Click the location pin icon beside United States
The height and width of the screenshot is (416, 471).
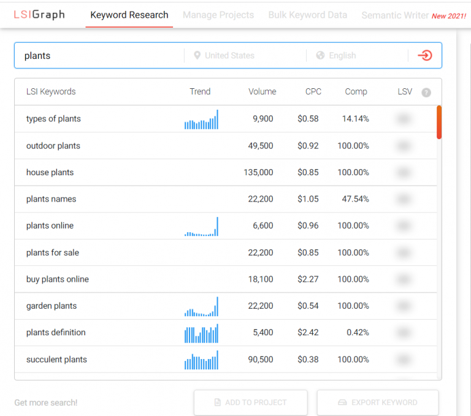point(197,56)
